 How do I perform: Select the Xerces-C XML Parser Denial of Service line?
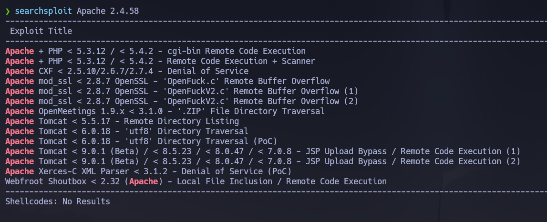tap(148, 171)
